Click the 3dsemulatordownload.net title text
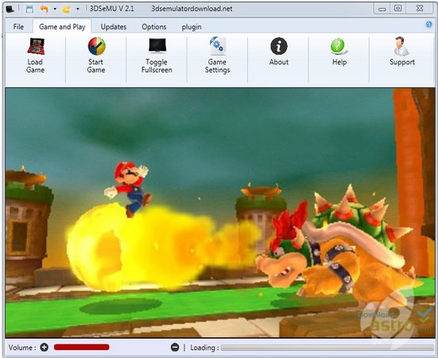438x358 pixels. pos(192,9)
